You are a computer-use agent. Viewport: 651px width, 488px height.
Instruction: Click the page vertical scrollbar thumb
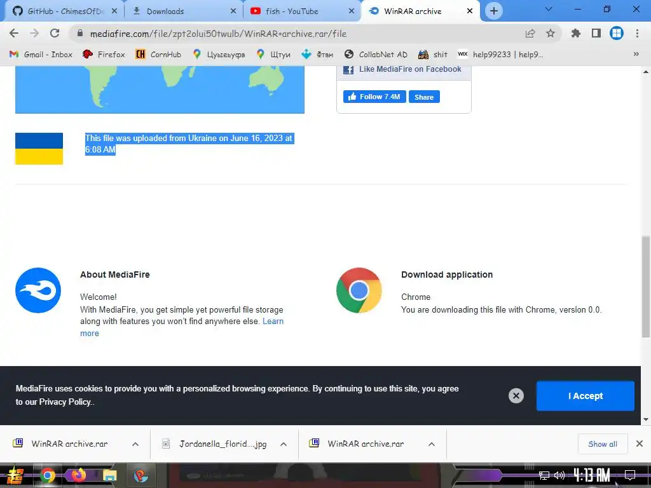pyautogui.click(x=646, y=287)
